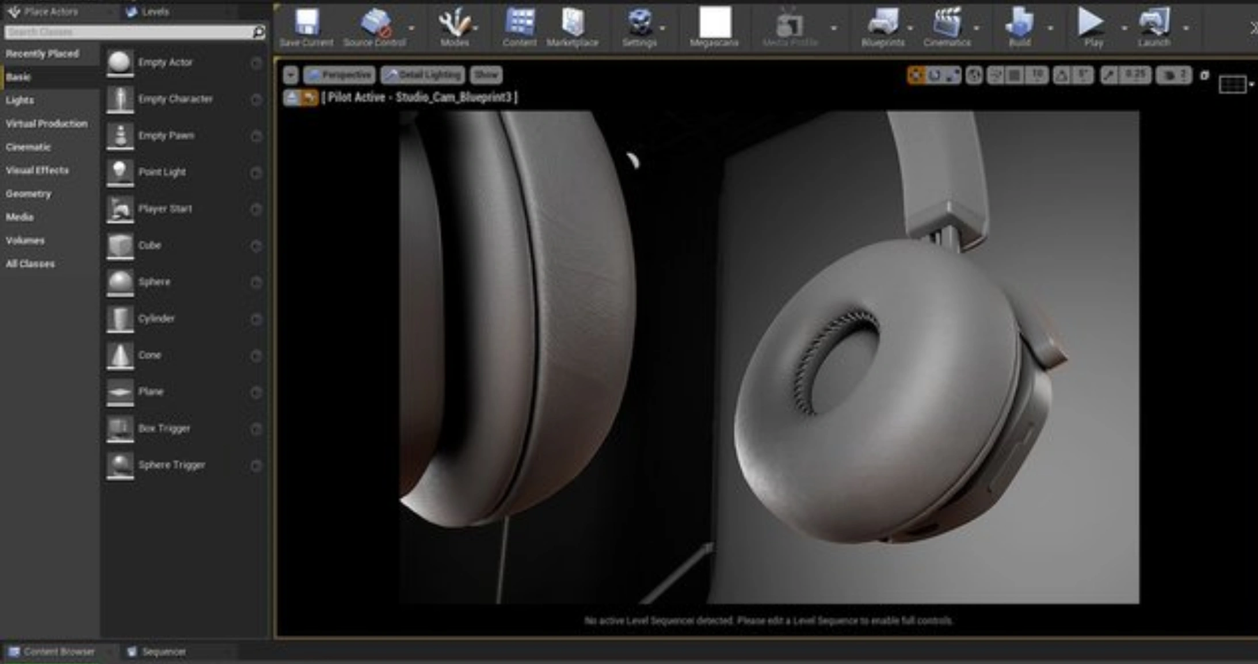Toggle world/local coordinate system globe icon
Screen dimensions: 1258x664
(x=974, y=75)
